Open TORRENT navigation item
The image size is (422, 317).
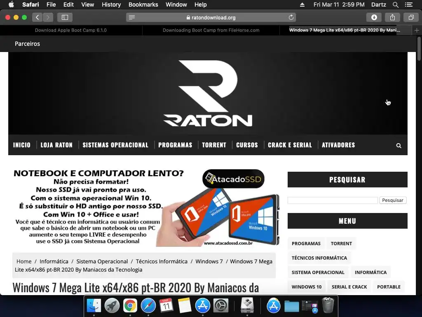(214, 145)
